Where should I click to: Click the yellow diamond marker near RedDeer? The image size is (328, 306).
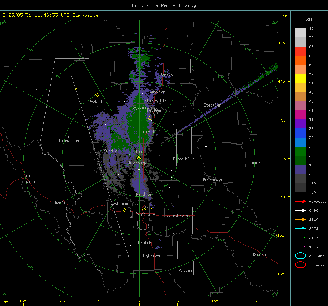point(150,118)
